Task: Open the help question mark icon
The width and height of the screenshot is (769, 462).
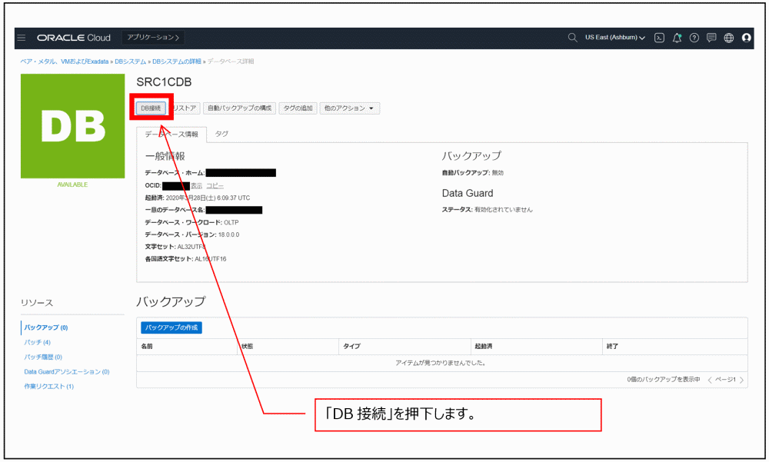Action: click(694, 38)
